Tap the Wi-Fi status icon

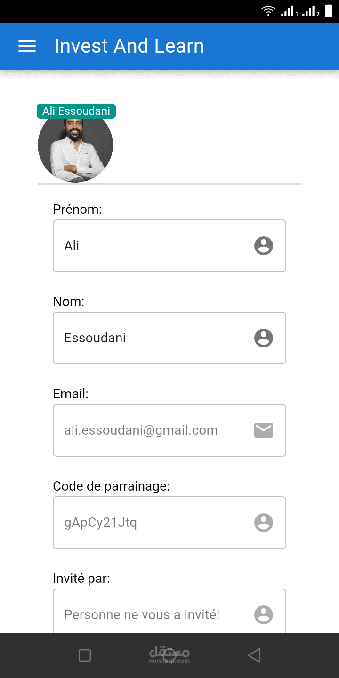268,11
